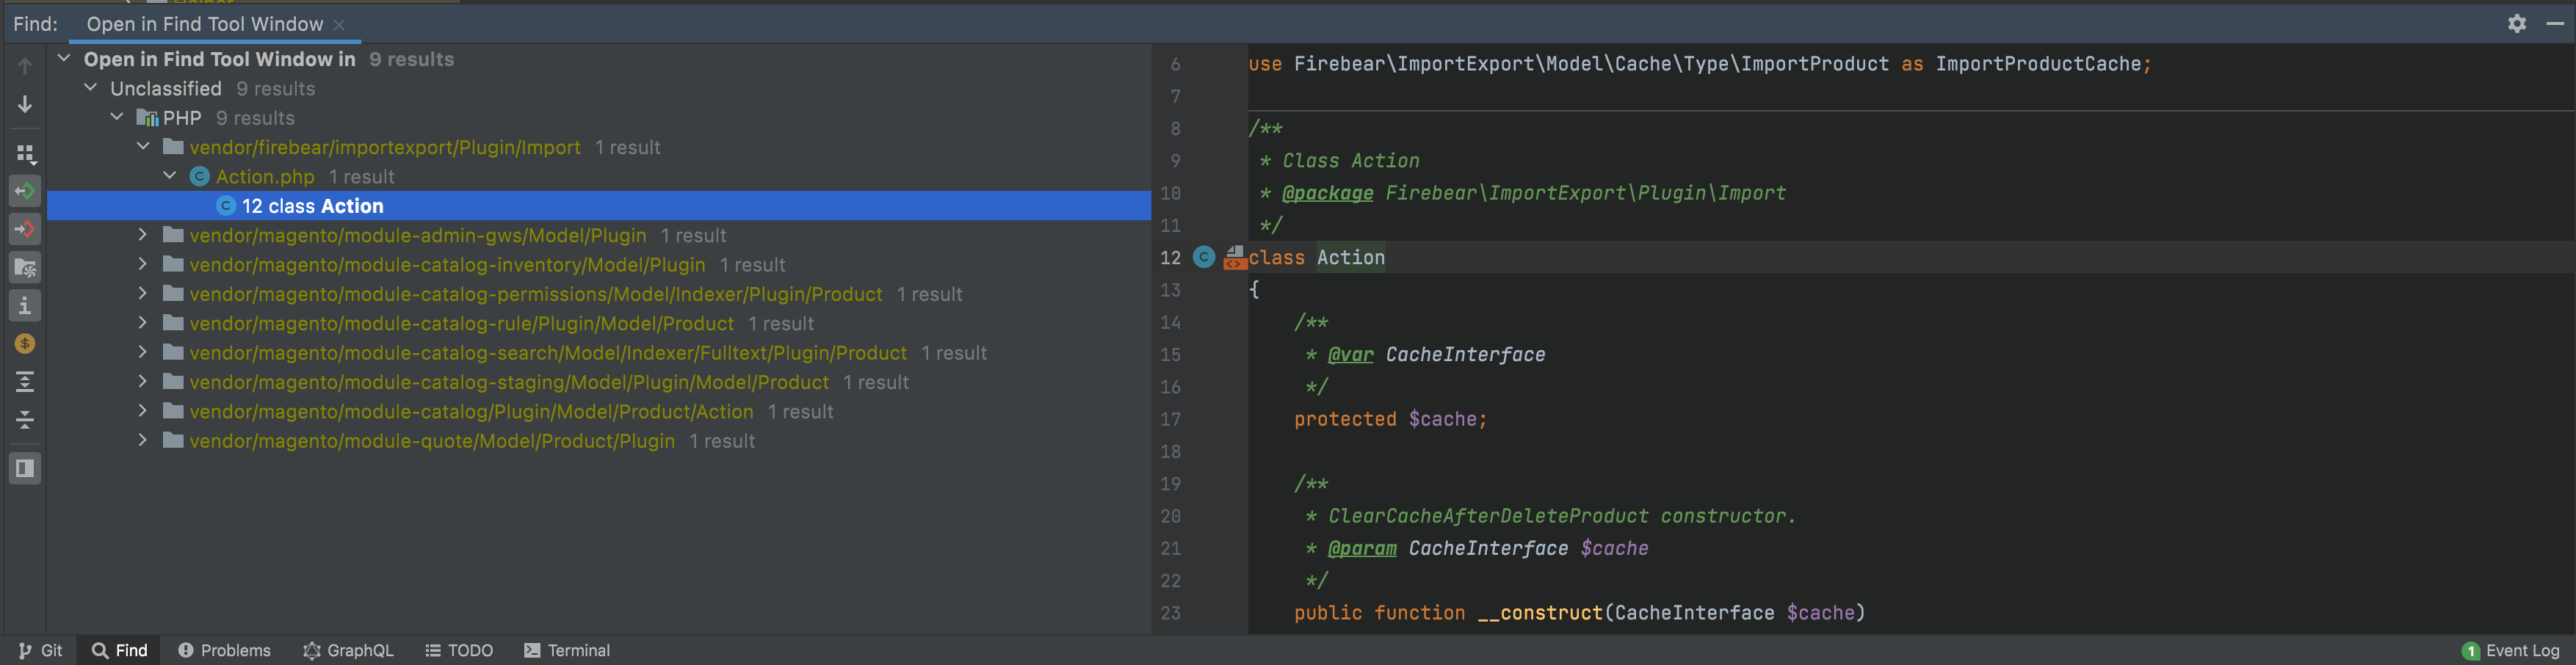Toggle the Preview Usages panel button
2576x665 pixels.
[x=25, y=468]
